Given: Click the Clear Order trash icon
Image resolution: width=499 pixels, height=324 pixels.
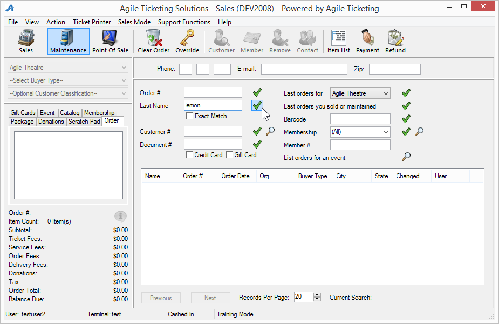Looking at the screenshot, I should (154, 42).
